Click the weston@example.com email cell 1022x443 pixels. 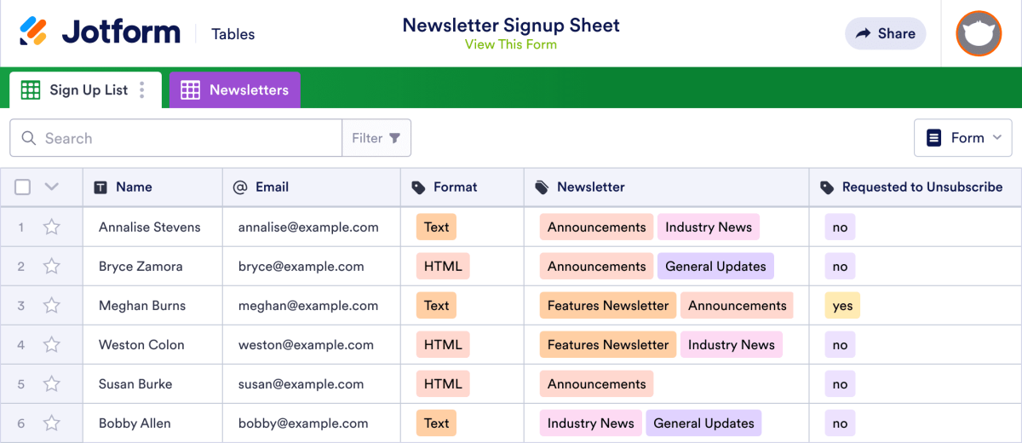coord(312,344)
